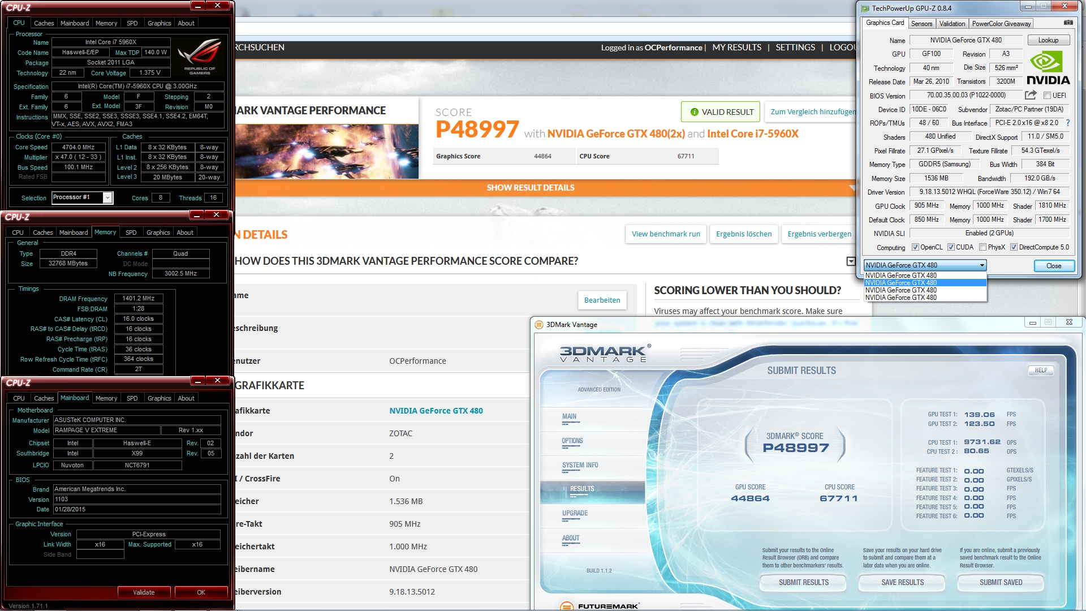Click SAVE RESULTS in 3DMark Vantage
1086x611 pixels.
pyautogui.click(x=902, y=582)
